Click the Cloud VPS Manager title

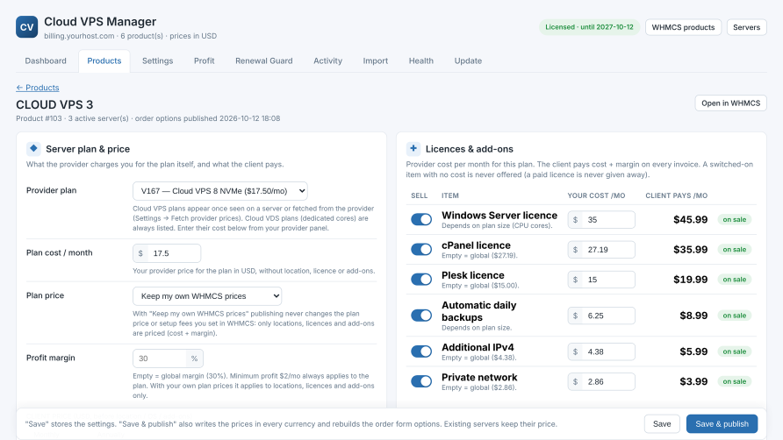tap(100, 21)
